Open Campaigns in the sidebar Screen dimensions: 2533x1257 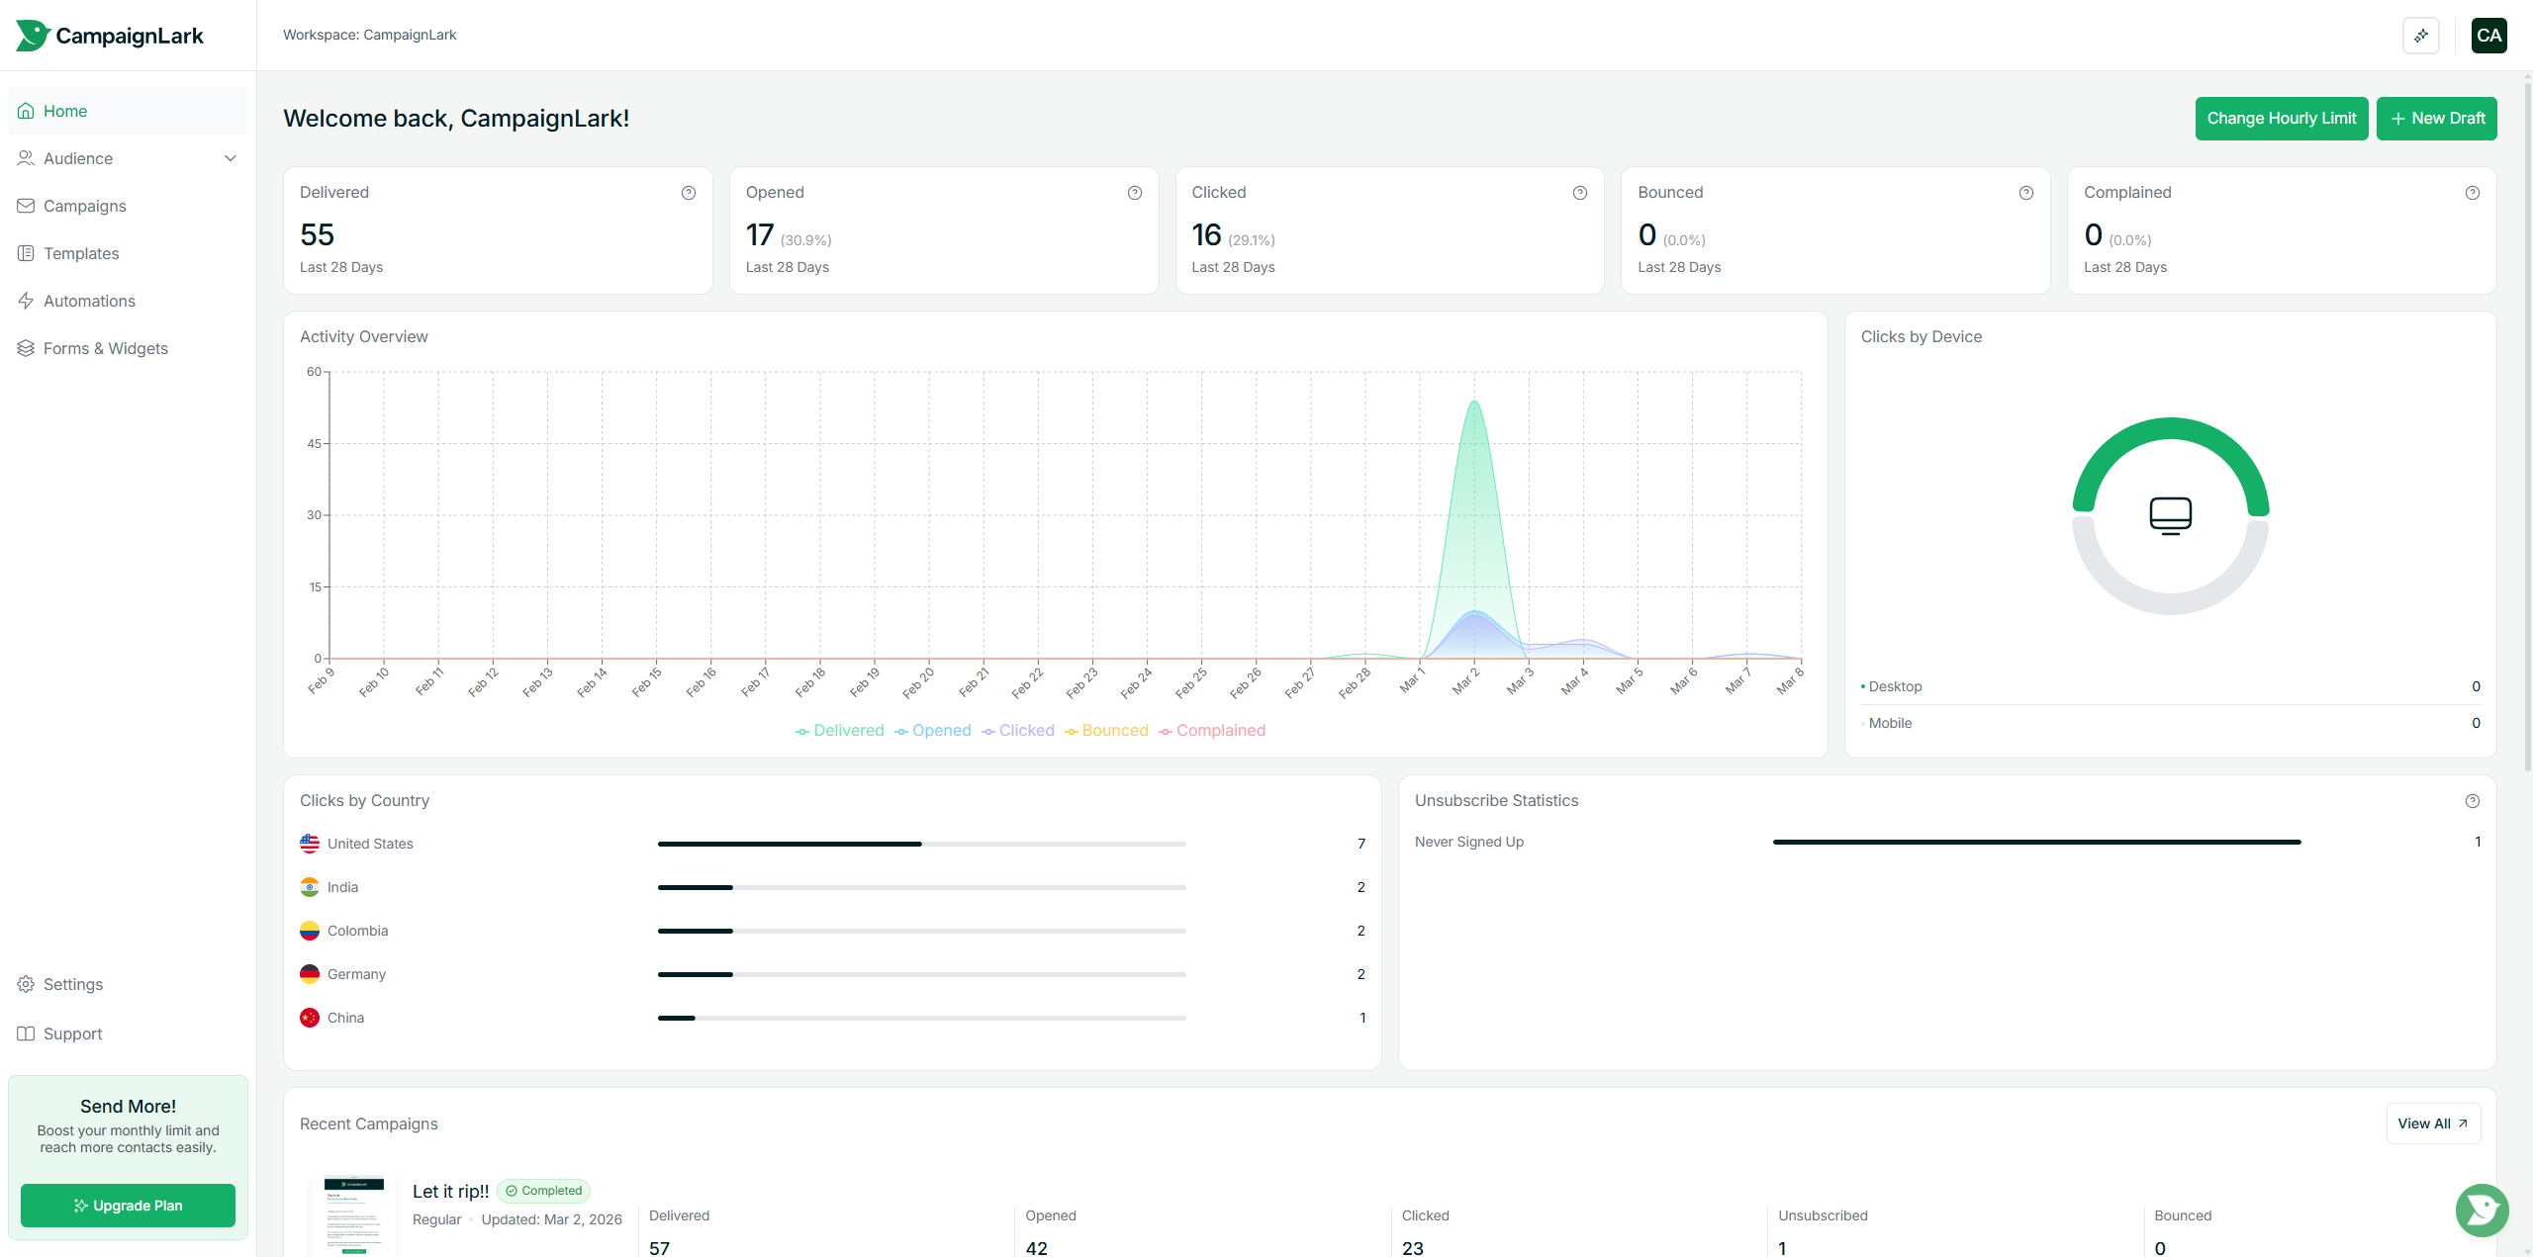pos(85,206)
